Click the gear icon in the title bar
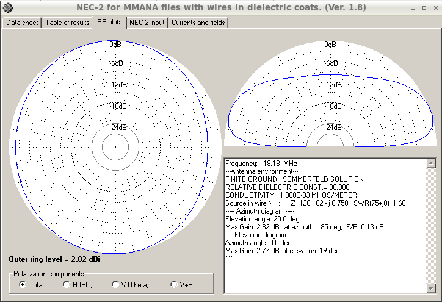 click(7, 7)
